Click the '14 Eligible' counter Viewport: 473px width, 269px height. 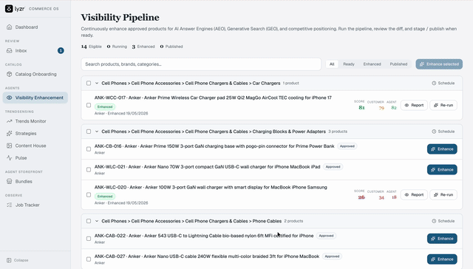[x=92, y=47]
